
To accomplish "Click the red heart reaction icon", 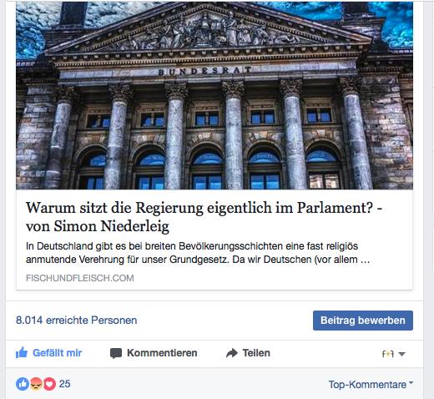I will click(x=49, y=384).
